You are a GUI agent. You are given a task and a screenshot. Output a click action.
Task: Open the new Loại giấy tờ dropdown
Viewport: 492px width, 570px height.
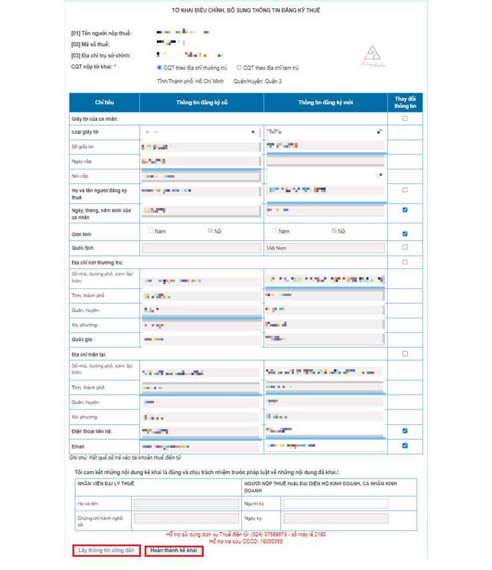(325, 132)
